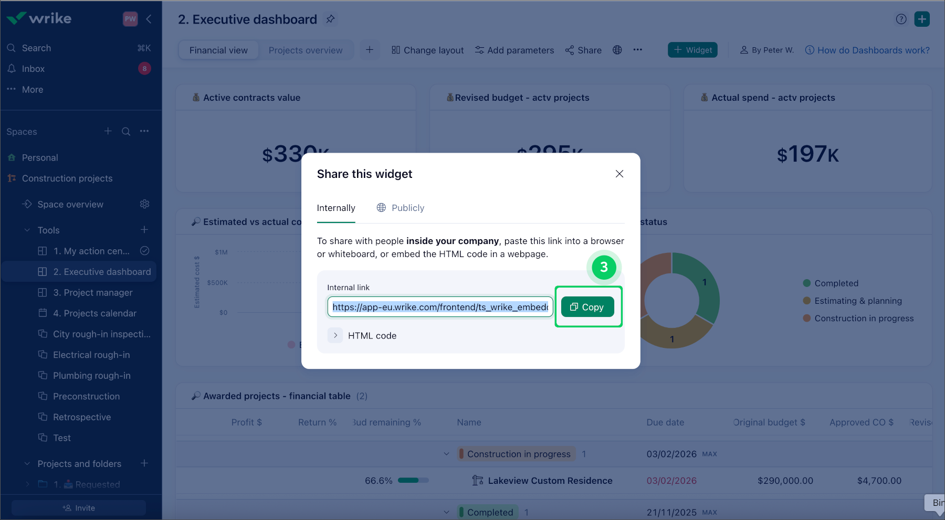Add a new dashboard tab
This screenshot has width=945, height=520.
(370, 50)
